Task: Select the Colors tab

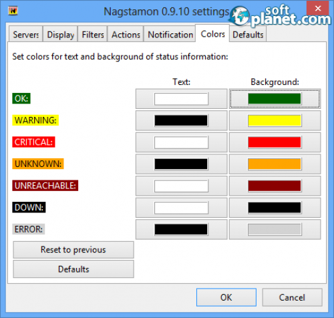Action: pos(212,33)
